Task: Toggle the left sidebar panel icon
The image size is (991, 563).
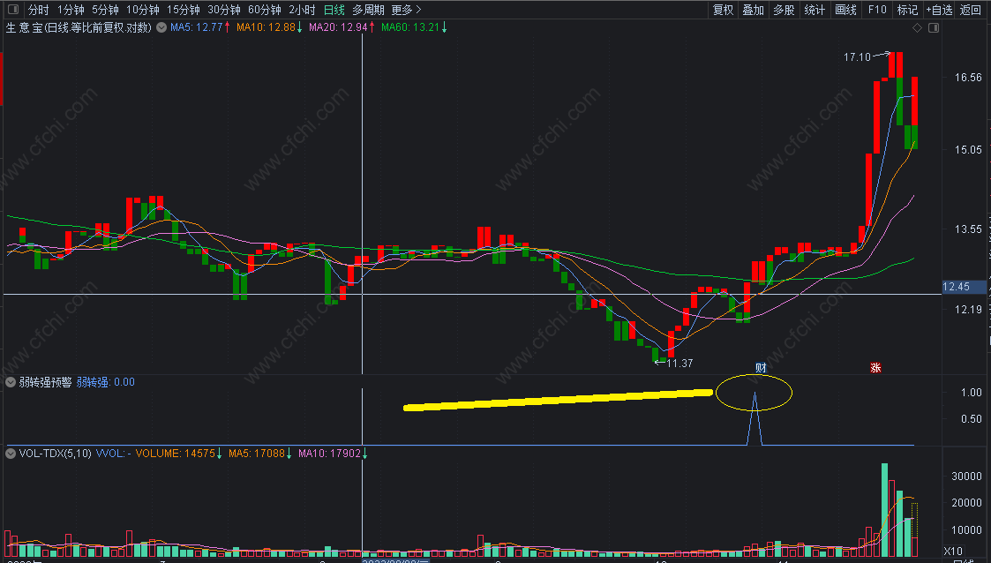Action: (12, 10)
